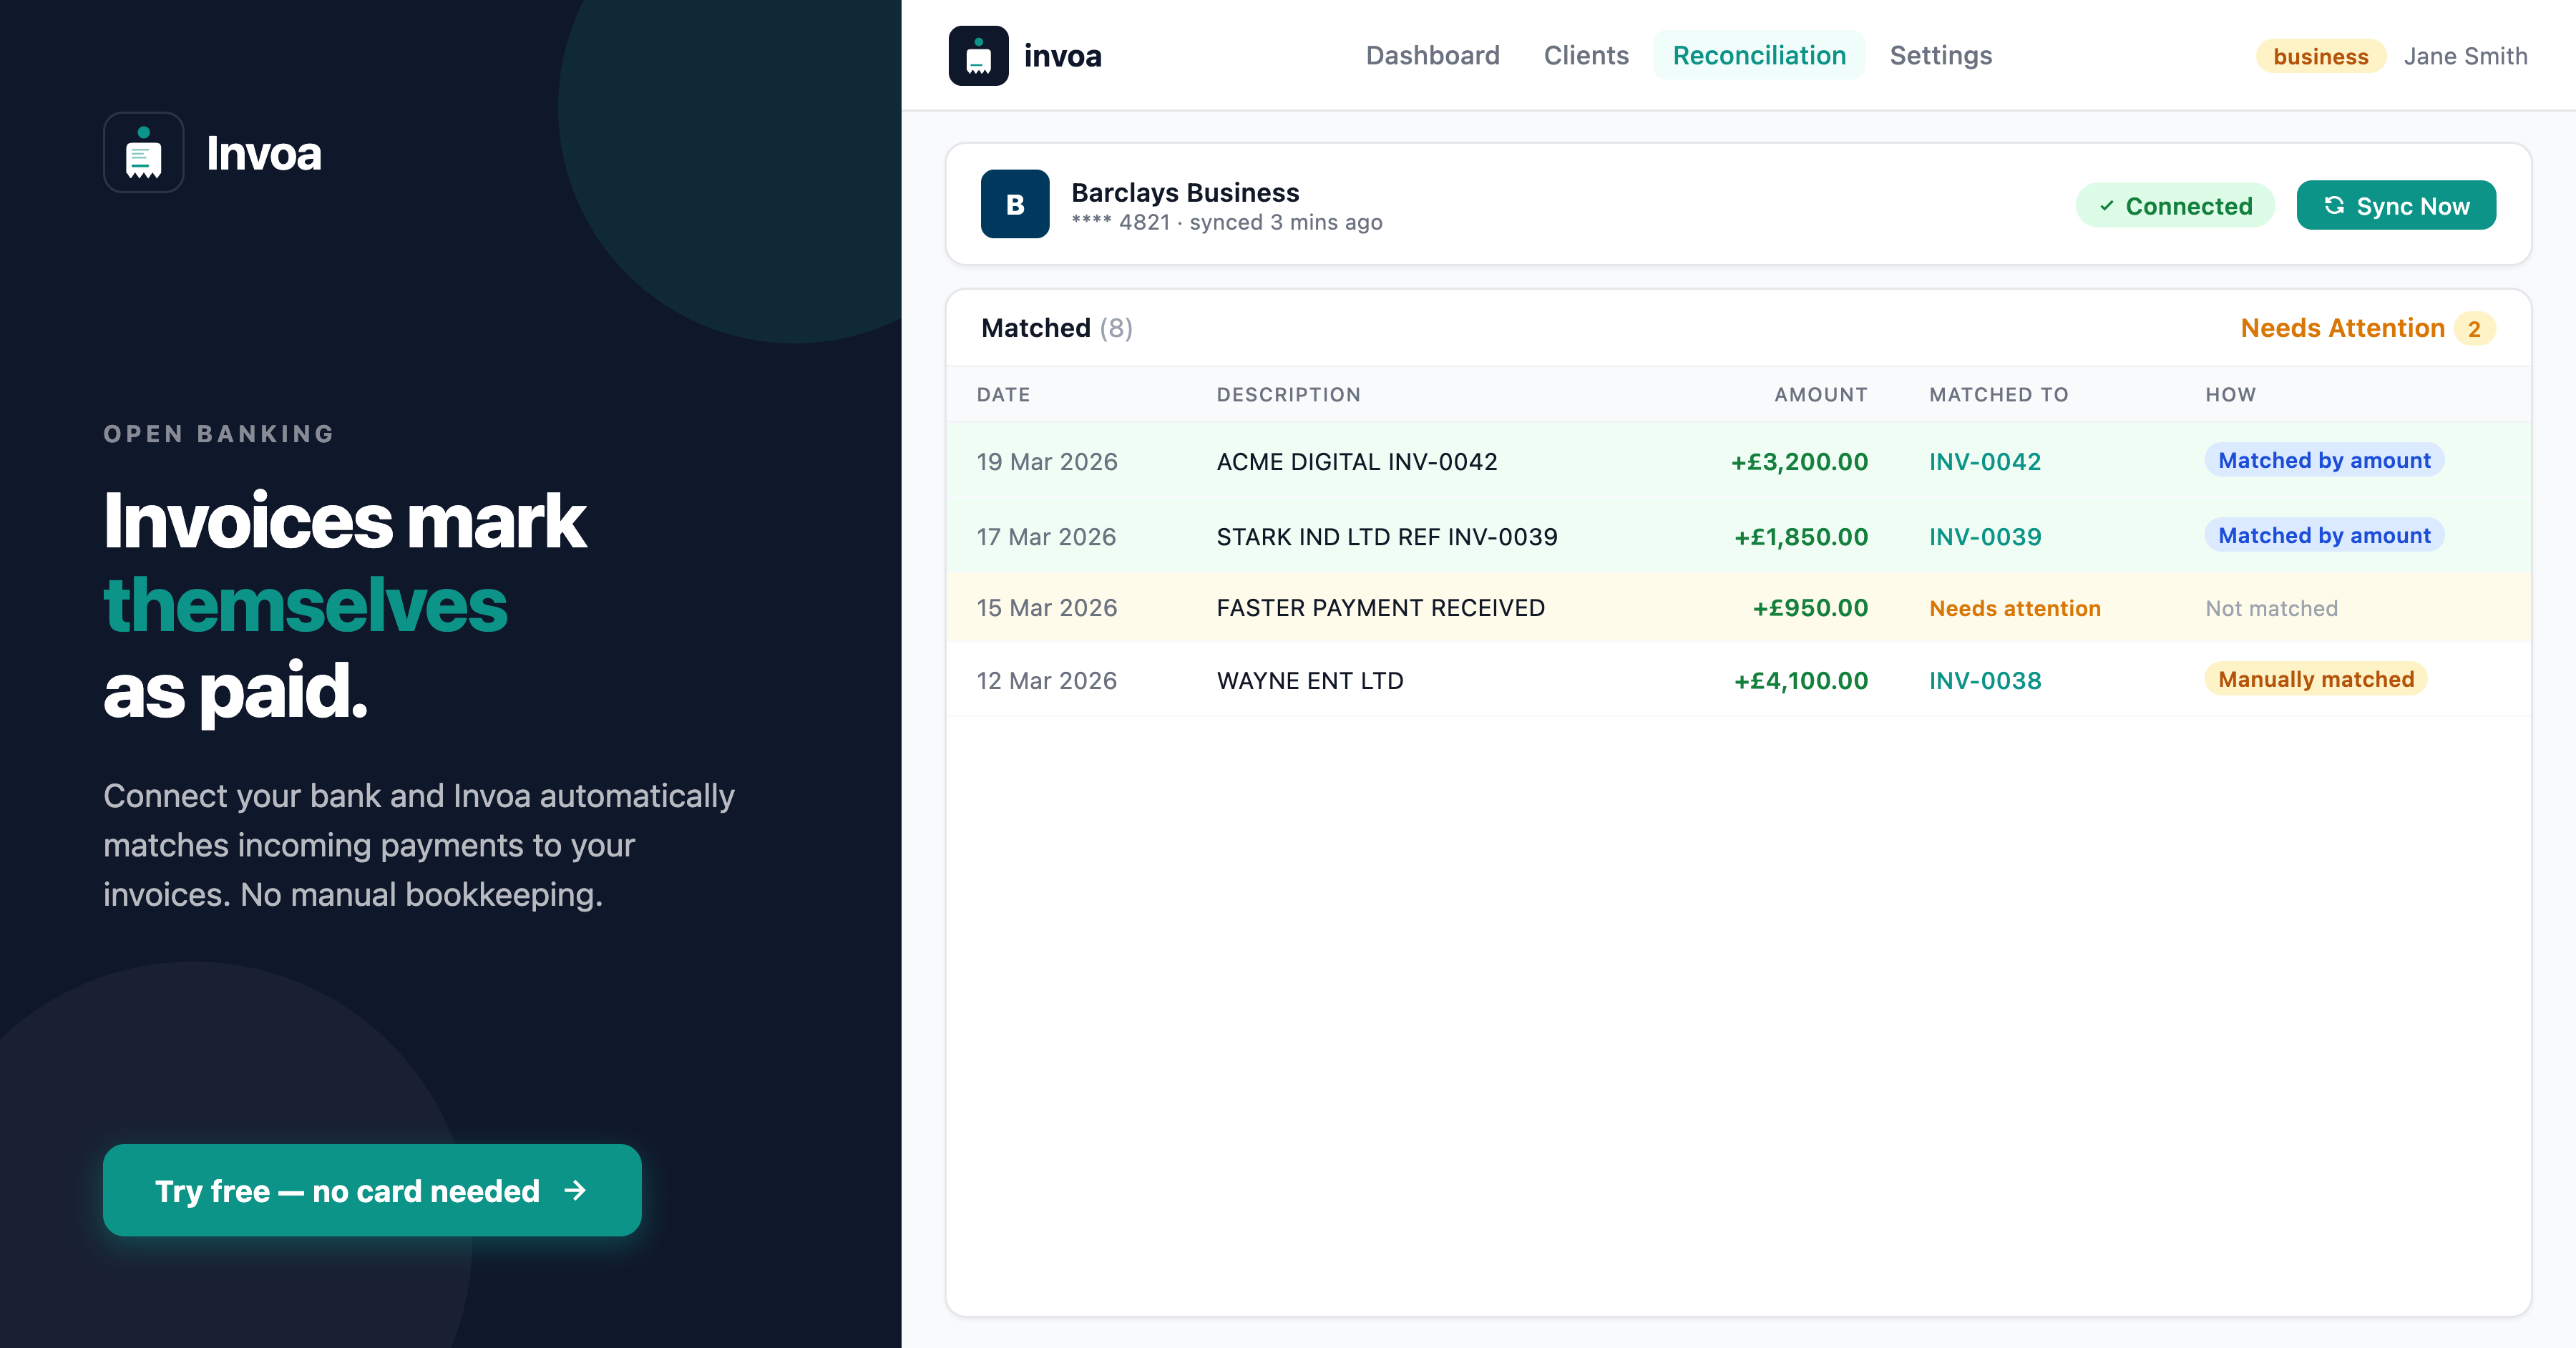Open the INV-0042 invoice link
The width and height of the screenshot is (2576, 1348).
click(x=1984, y=462)
